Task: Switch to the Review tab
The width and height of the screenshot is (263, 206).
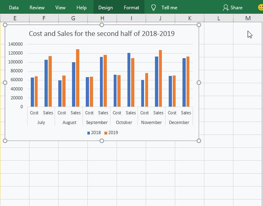Action: coord(37,7)
